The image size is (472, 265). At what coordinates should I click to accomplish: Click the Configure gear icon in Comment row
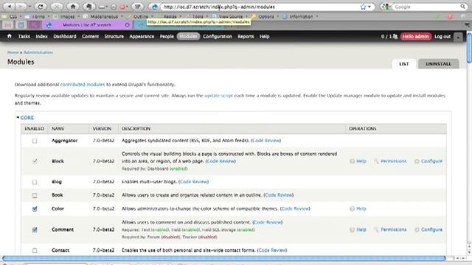417,230
